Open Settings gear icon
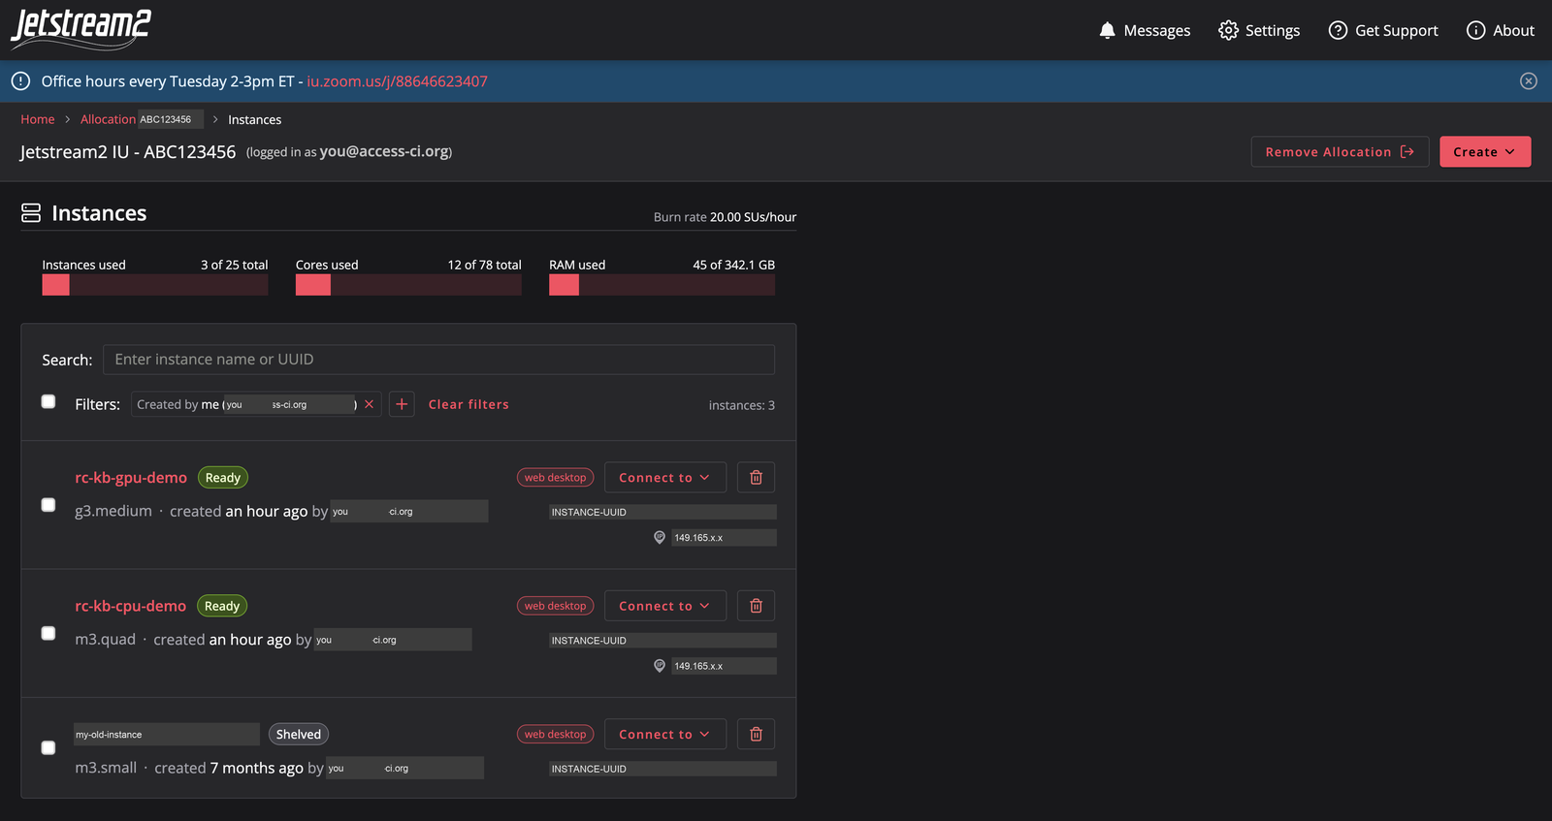Viewport: 1552px width, 821px height. coord(1228,30)
